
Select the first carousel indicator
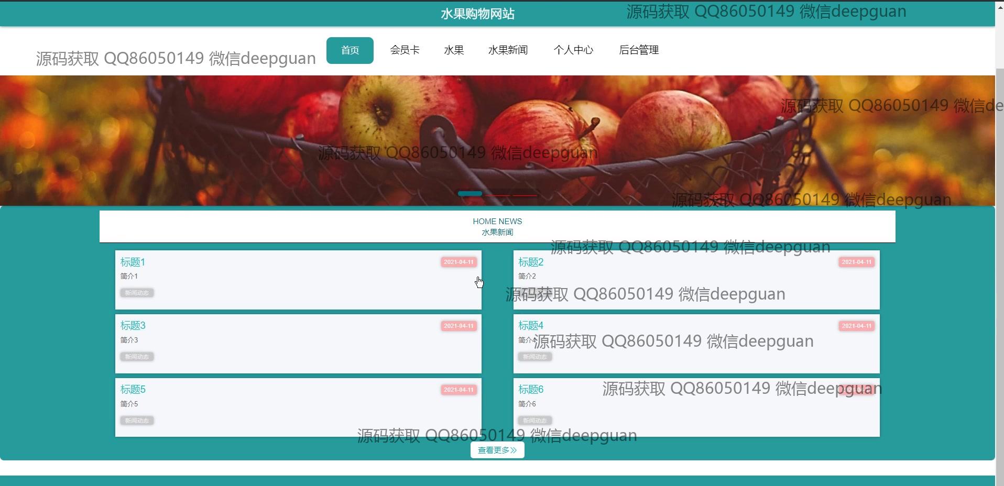click(x=470, y=194)
